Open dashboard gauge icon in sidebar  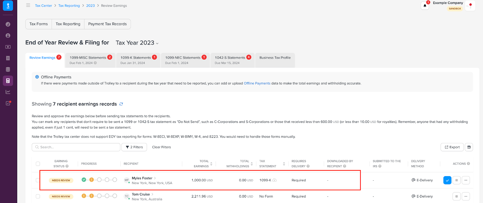coord(8,24)
